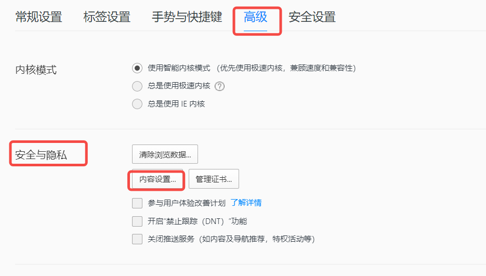Switch to the 安全设置 tab
The height and width of the screenshot is (276, 486).
312,17
